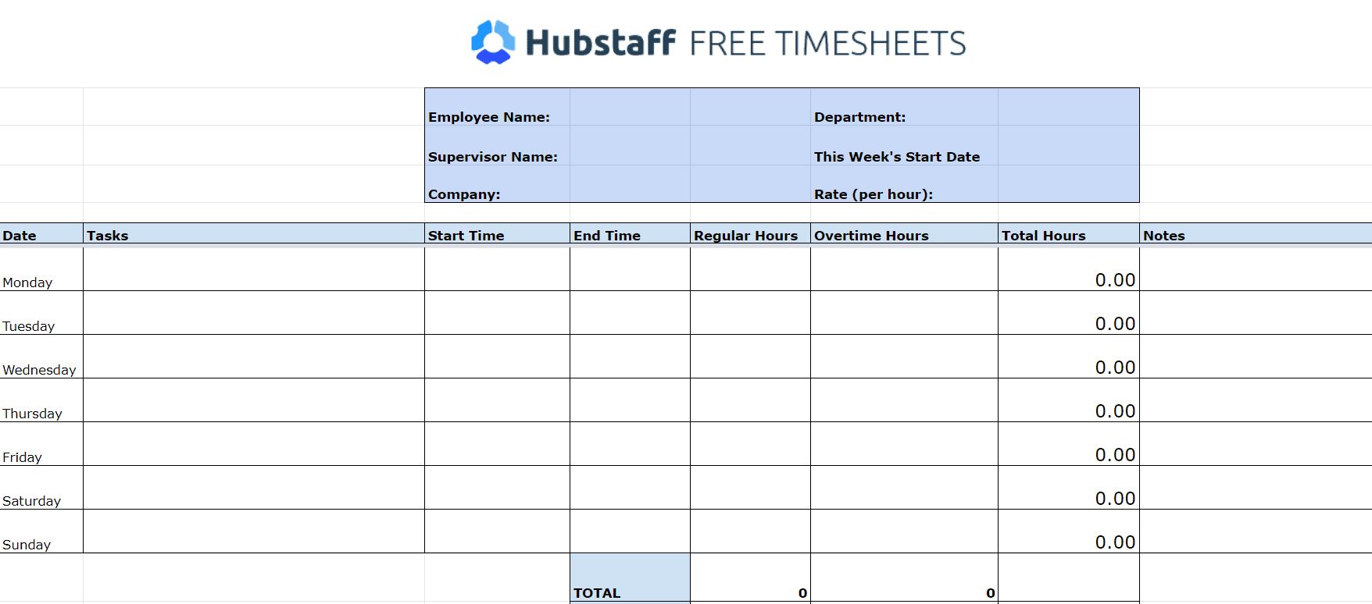Select Friday's Total Hours 0.00 cell
The height and width of the screenshot is (604, 1372).
(1069, 444)
